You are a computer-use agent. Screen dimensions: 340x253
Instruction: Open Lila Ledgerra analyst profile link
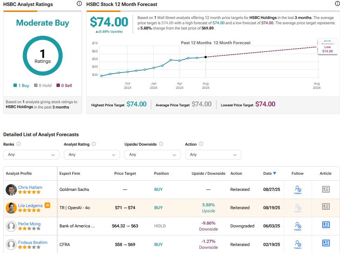(x=30, y=206)
